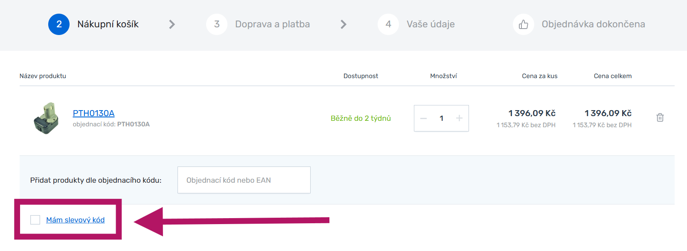Click the step 4 circle icon
This screenshot has height=251, width=687.
tap(388, 24)
